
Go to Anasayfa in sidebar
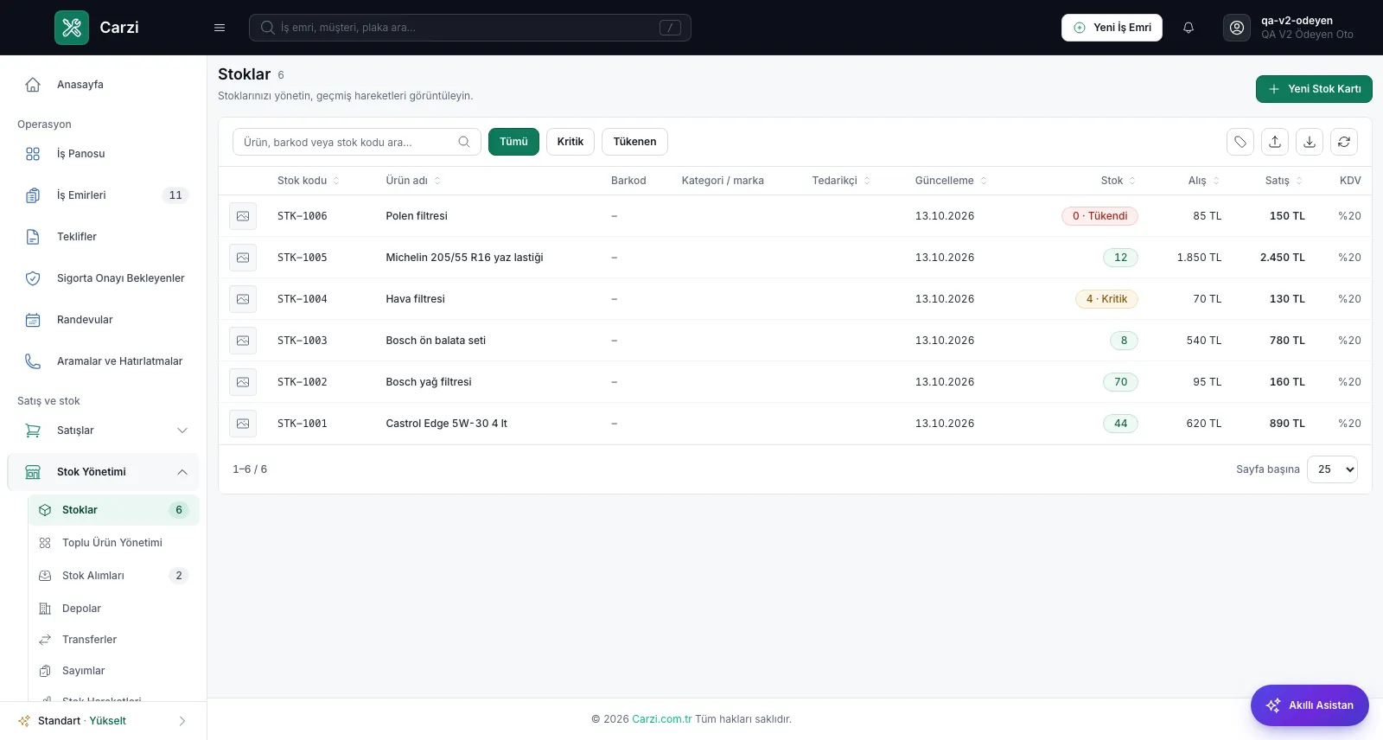click(x=104, y=85)
